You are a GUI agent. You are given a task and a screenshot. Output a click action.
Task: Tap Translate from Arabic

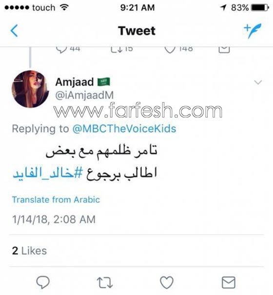click(56, 199)
